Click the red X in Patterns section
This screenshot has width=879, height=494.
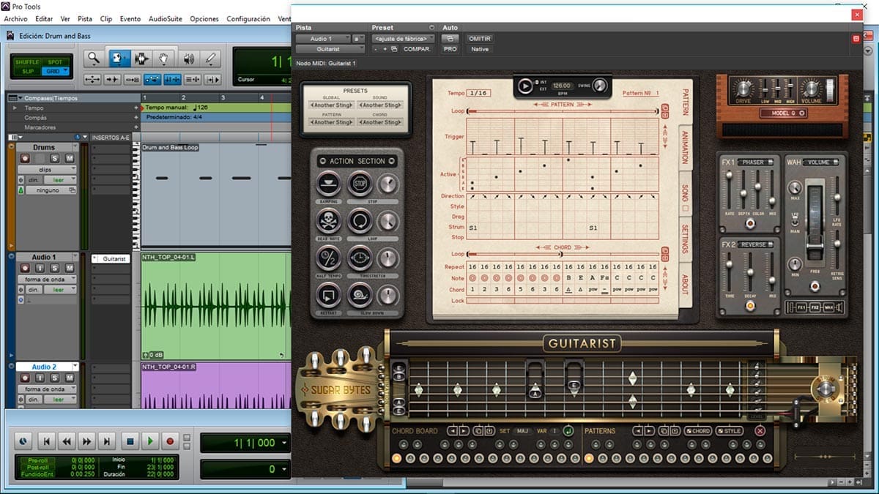coord(760,431)
